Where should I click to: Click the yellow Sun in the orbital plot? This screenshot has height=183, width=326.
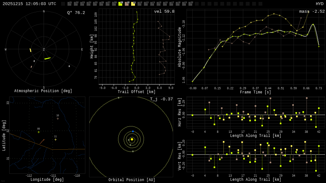tap(132, 139)
